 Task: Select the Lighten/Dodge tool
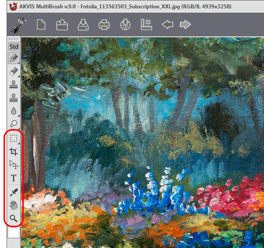tap(14, 124)
